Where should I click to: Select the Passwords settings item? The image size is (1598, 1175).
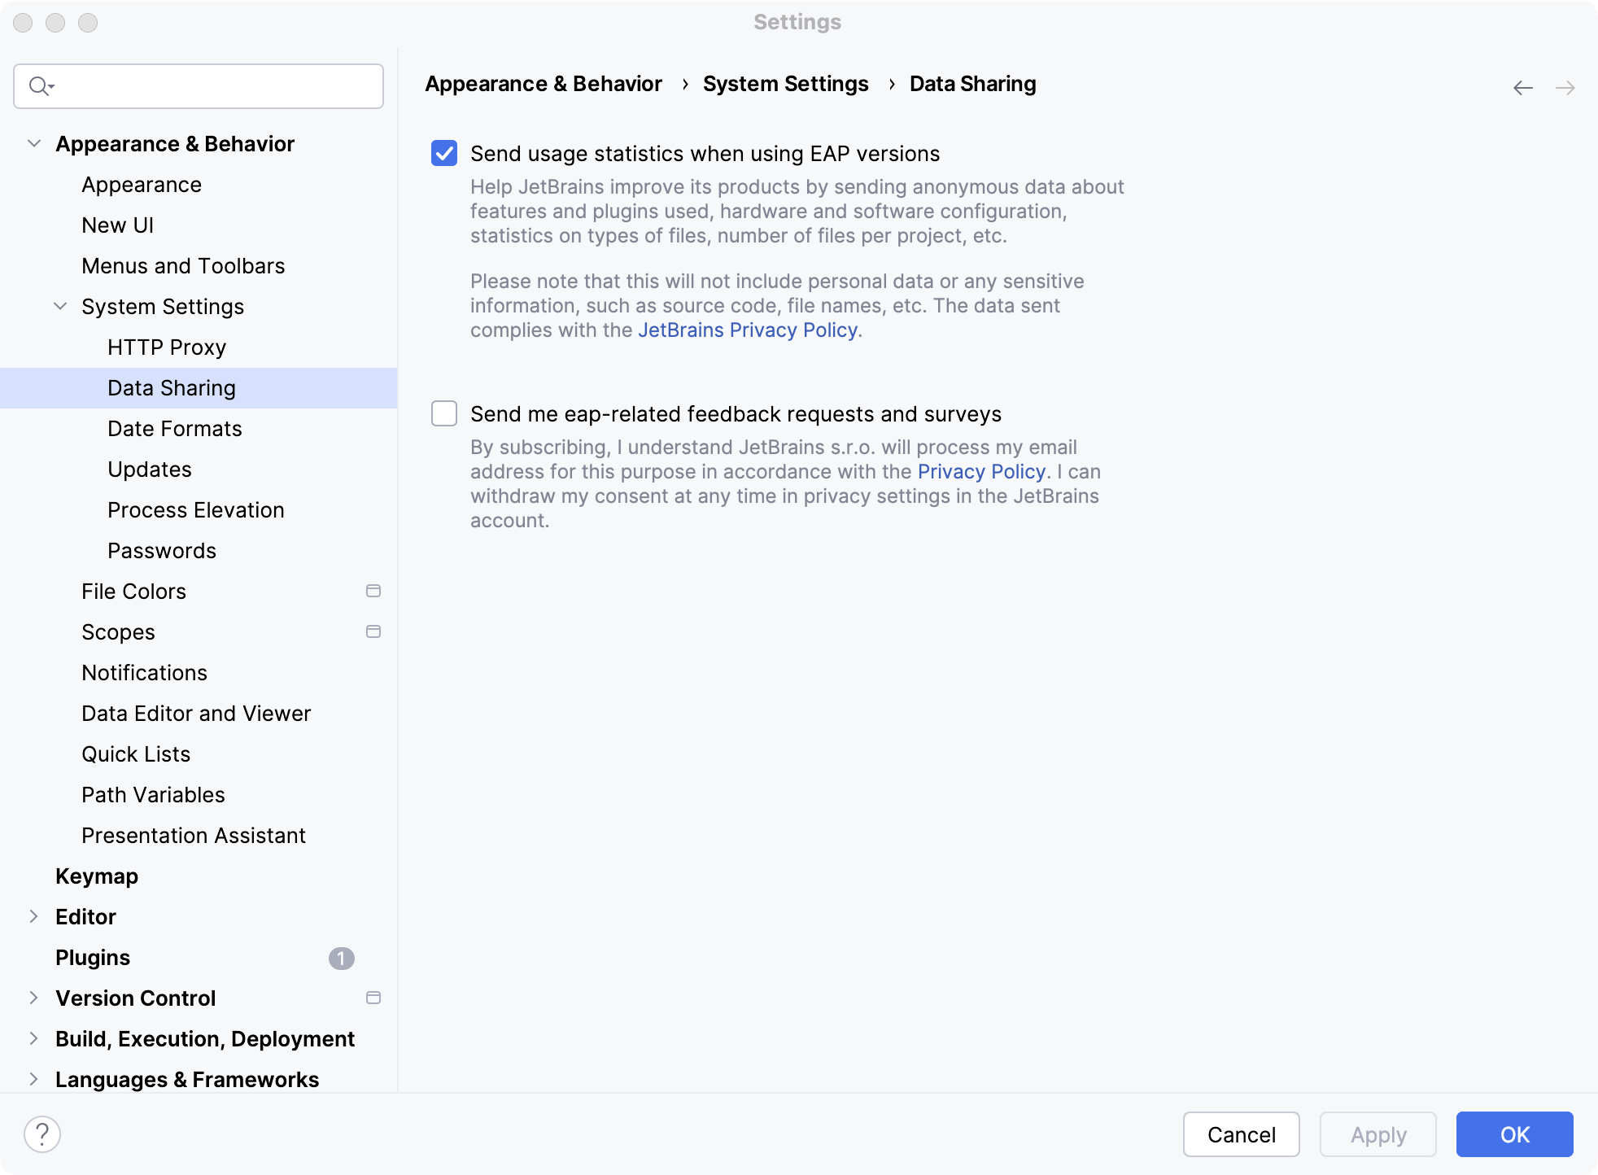point(161,549)
